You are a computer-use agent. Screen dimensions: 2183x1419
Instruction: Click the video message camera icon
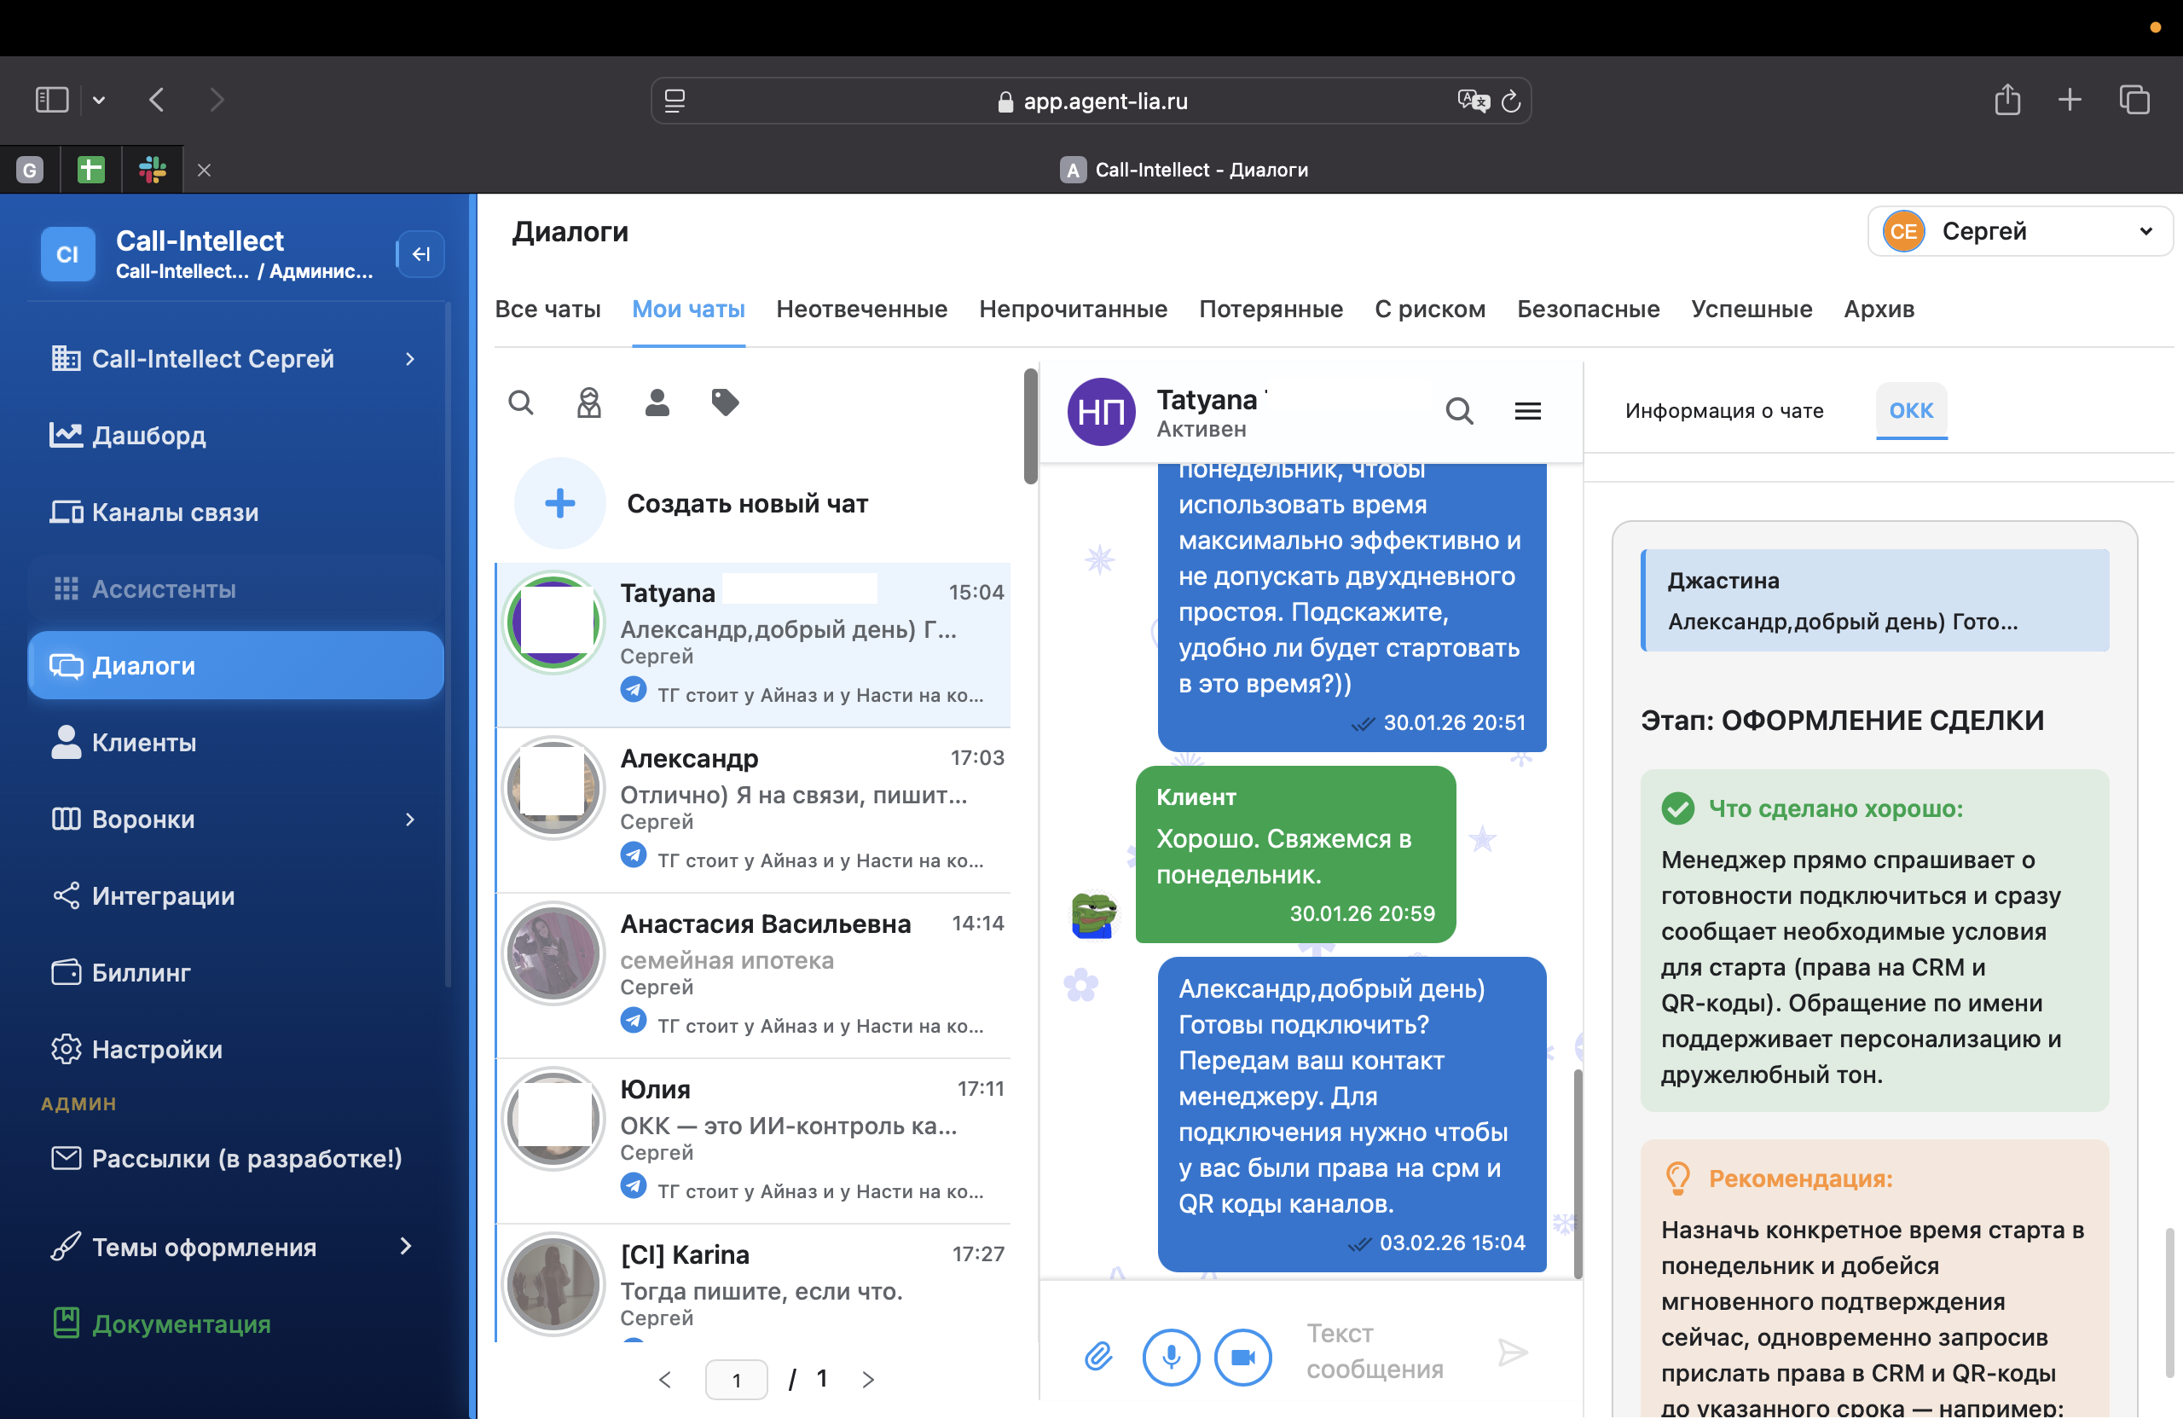(1242, 1356)
